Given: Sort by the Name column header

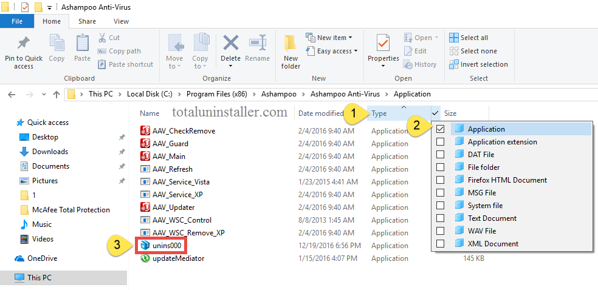Looking at the screenshot, I should pyautogui.click(x=149, y=113).
